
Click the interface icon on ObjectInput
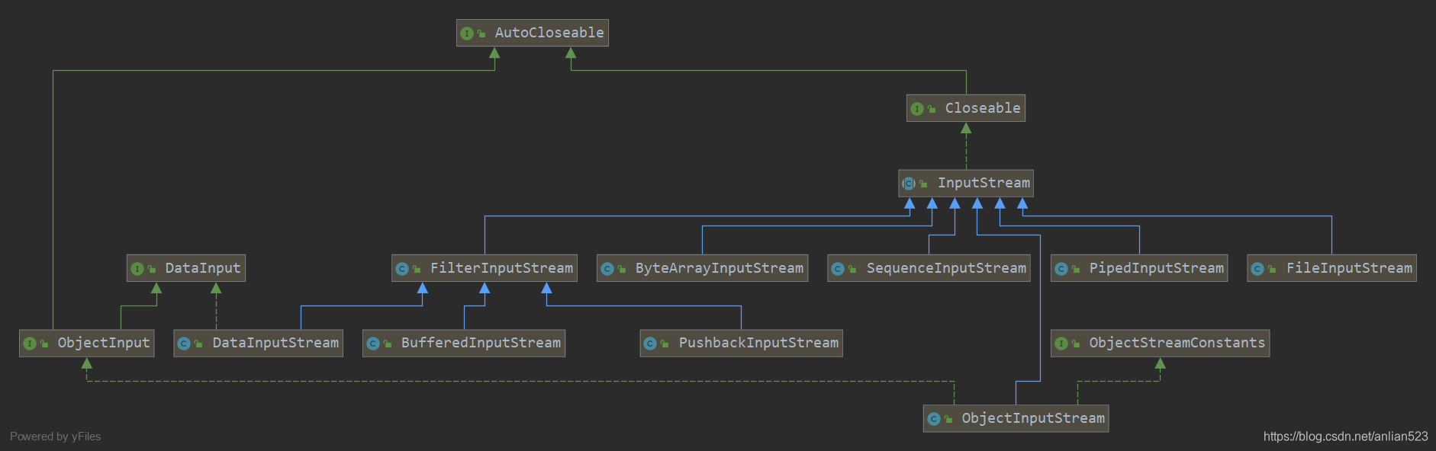coord(30,344)
